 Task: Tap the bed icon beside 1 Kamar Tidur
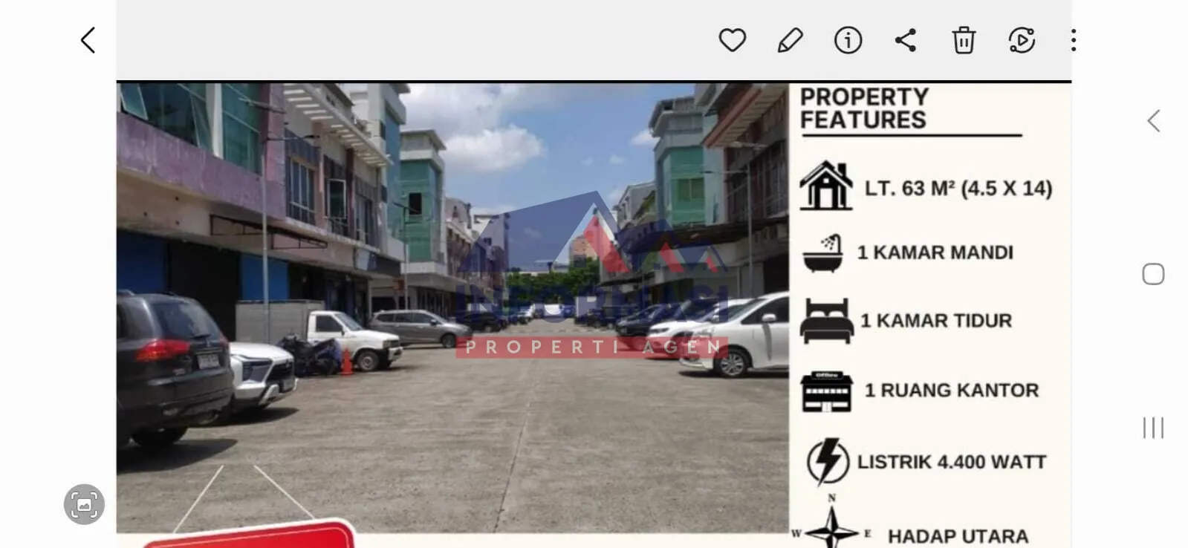[x=826, y=321]
